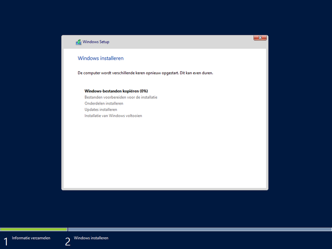Click the grey remaining progress bar segment
Viewport: 332px width, 249px height.
point(199,229)
